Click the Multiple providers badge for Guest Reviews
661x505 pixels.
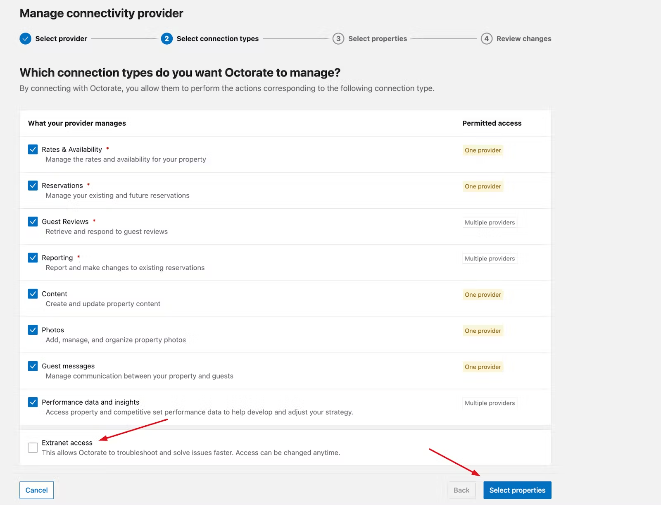490,222
